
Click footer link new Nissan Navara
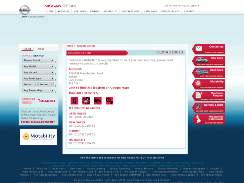pos(45,175)
